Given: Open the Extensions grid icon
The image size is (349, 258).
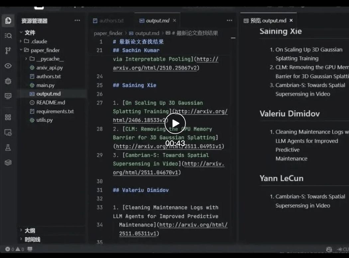Looking at the screenshot, I should coord(8,117).
